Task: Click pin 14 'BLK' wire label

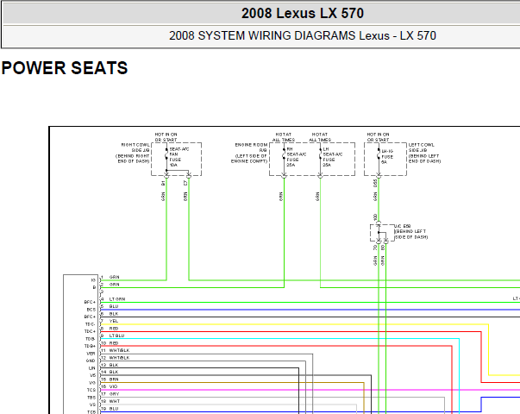Action: [x=114, y=373]
